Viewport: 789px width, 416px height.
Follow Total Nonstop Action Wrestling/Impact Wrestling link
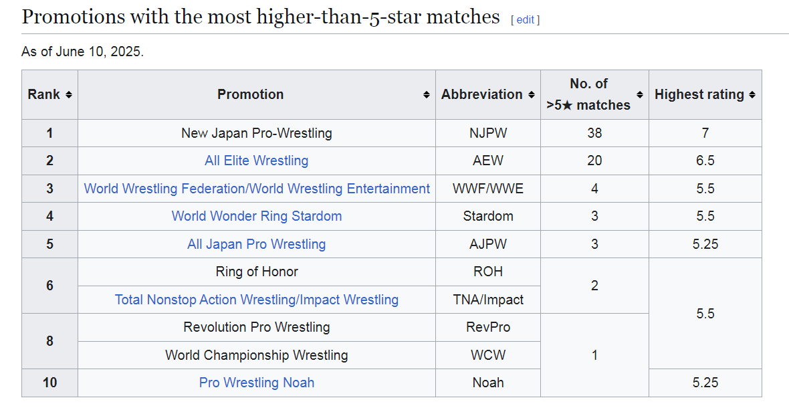tap(257, 300)
